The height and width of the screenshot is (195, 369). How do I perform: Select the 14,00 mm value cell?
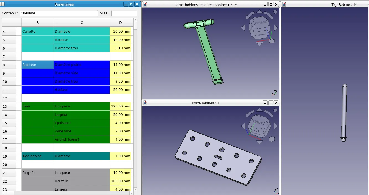pos(121,65)
